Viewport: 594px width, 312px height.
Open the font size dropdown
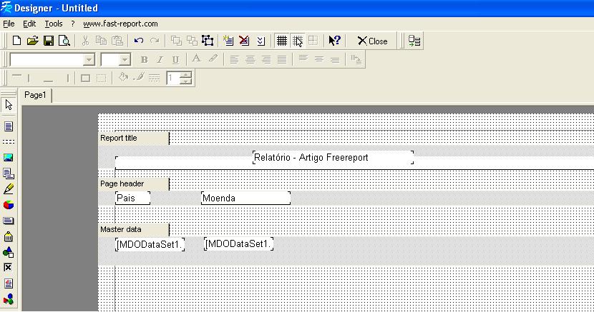pos(125,60)
